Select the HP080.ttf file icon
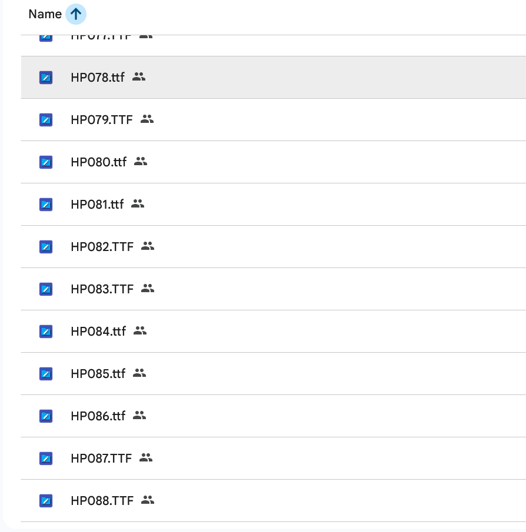Viewport: 526px width, 532px height. (46, 162)
